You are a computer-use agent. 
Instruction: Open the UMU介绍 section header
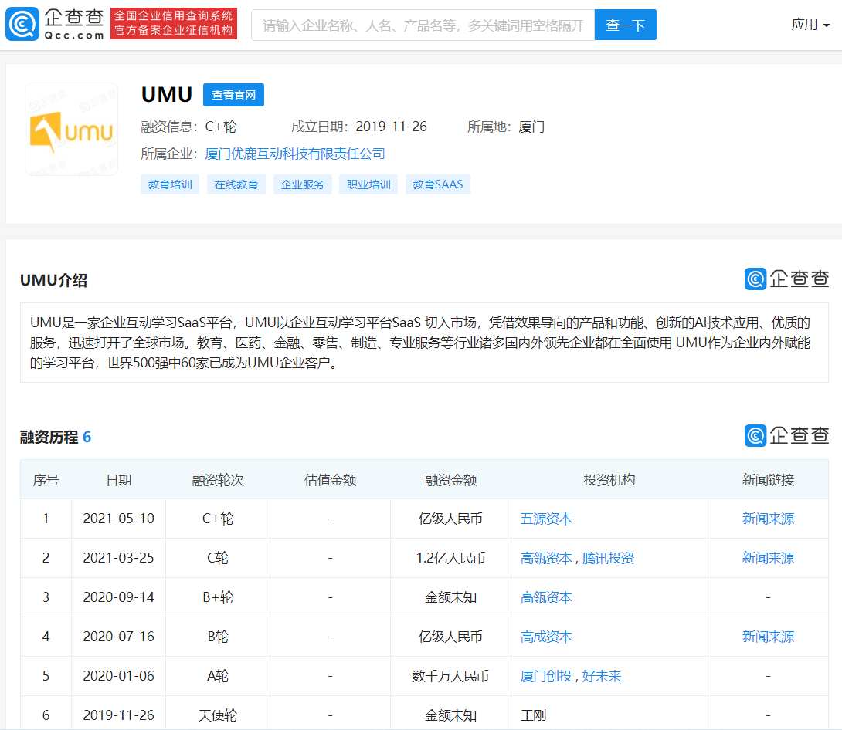pos(53,280)
